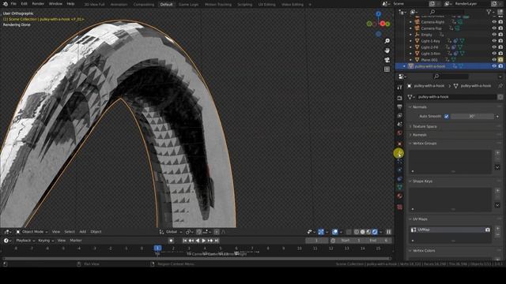
Task: Hide the Empty object with its eye icon
Action: (x=494, y=35)
